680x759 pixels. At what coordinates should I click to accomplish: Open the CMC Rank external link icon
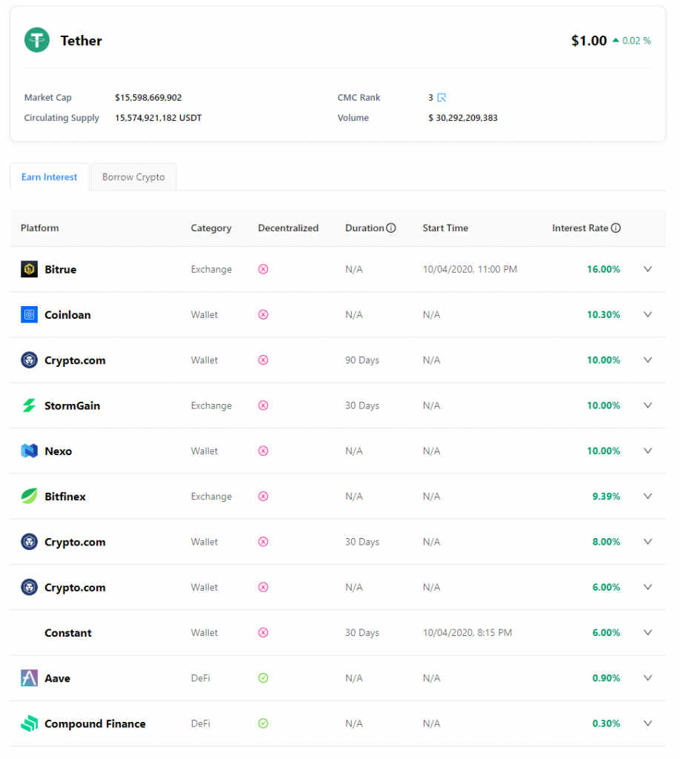click(441, 98)
